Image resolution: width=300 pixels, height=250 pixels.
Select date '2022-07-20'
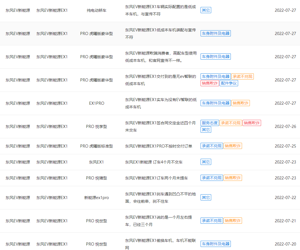(285, 244)
